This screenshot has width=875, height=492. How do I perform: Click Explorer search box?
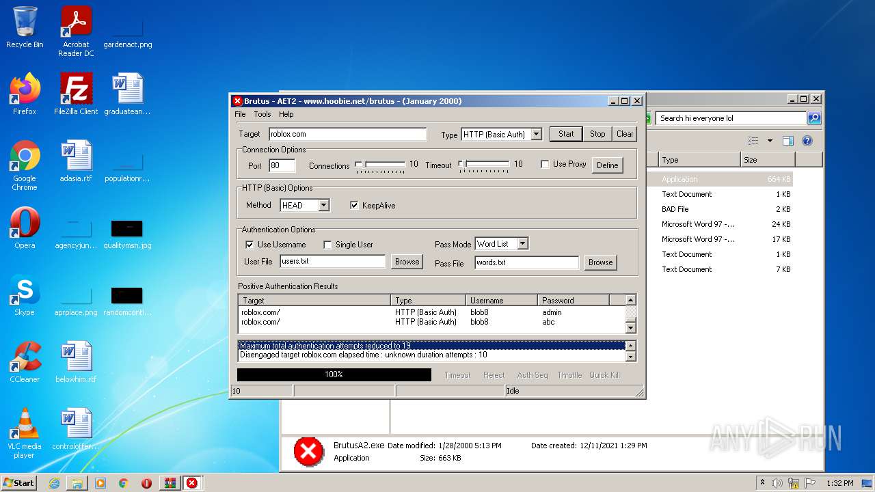pos(731,118)
